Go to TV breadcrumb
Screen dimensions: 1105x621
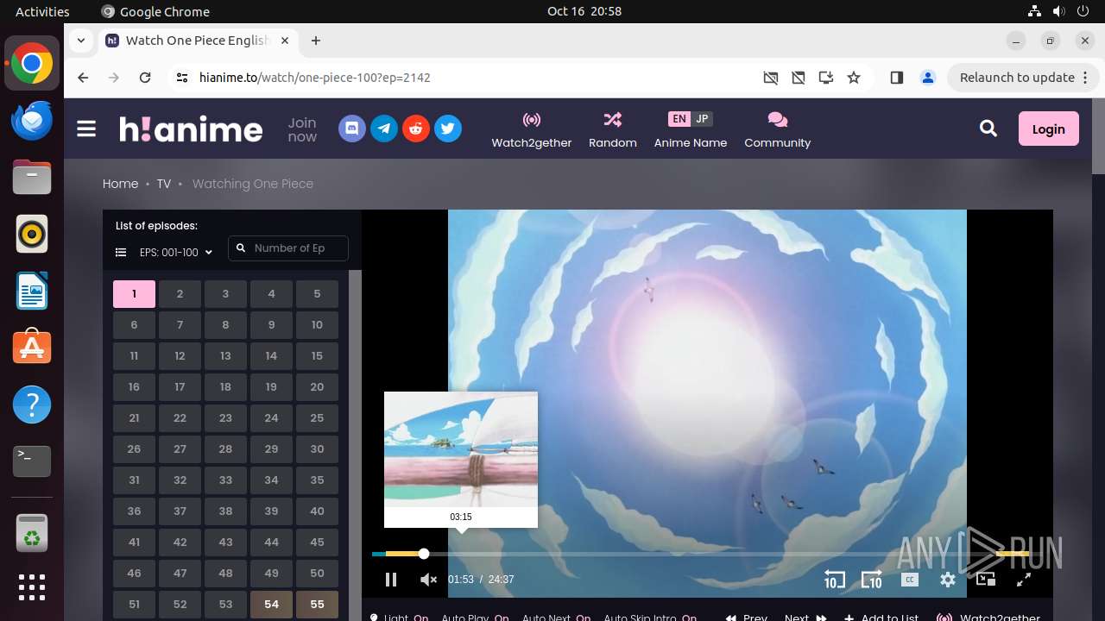click(164, 184)
